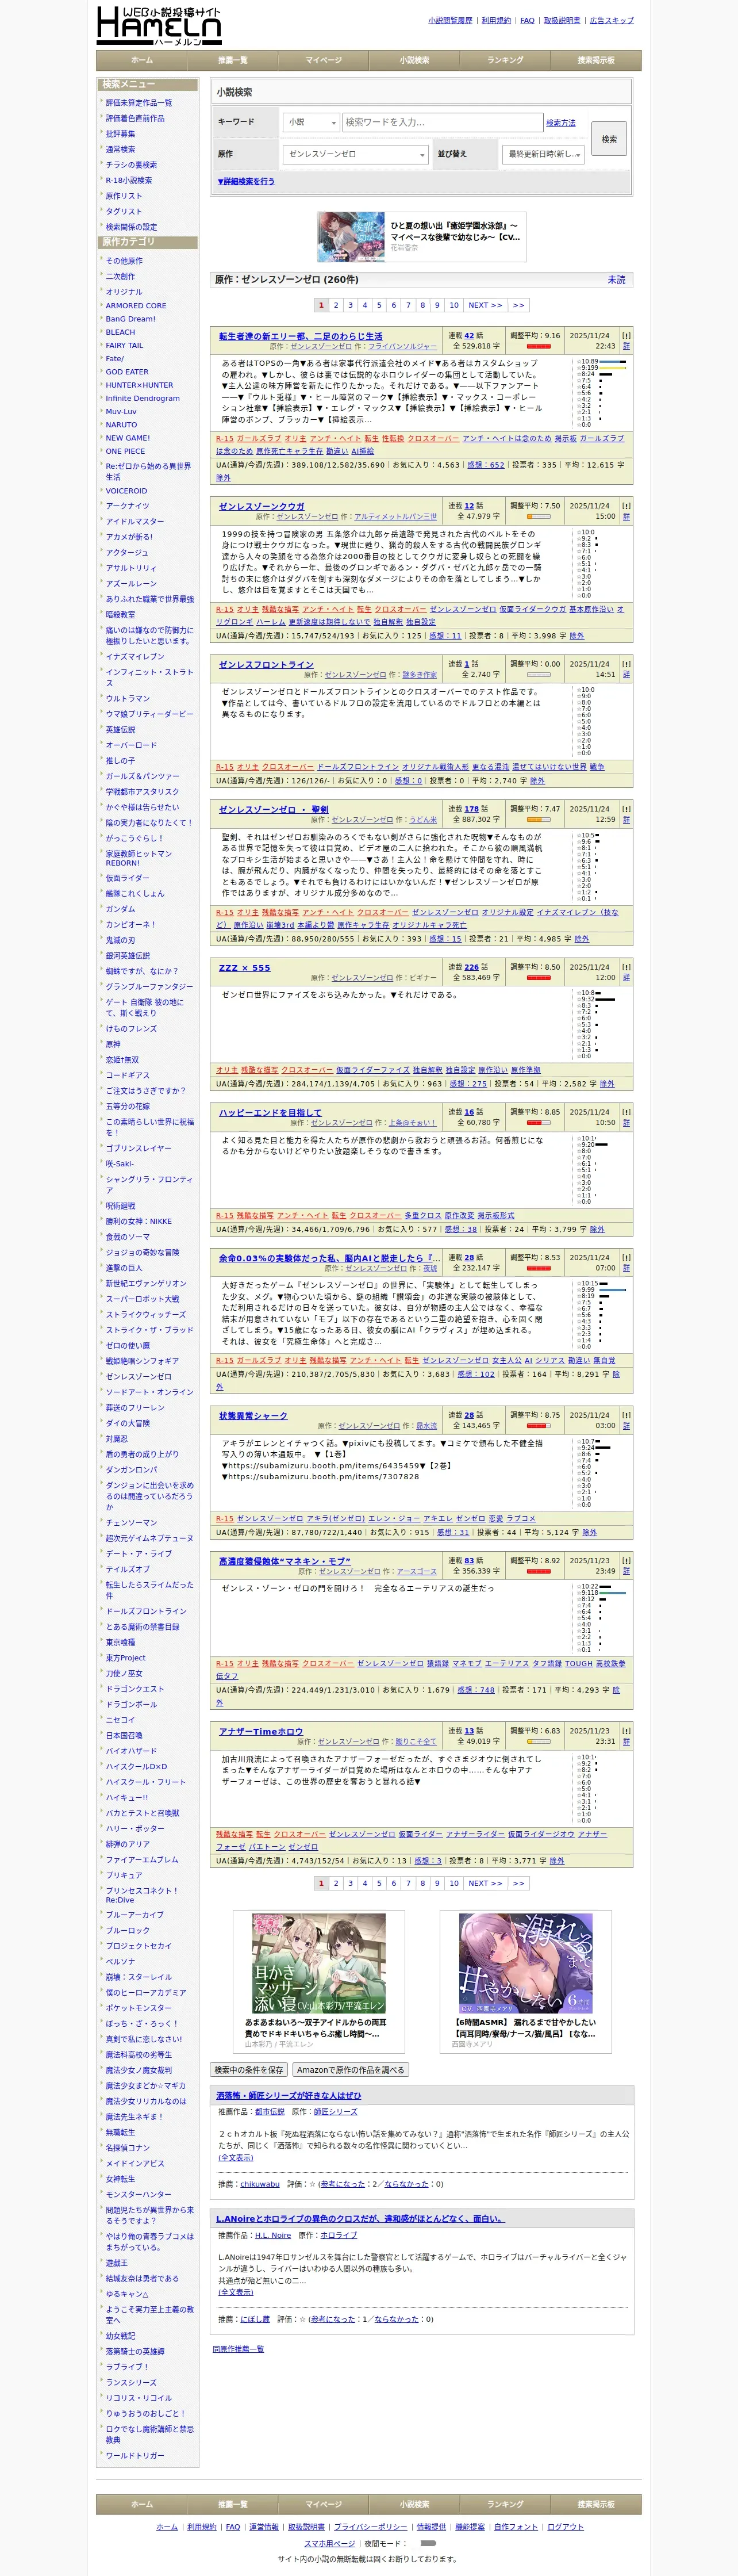Screen dimensions: 738x2576
Task: Select タグリスト in search menu
Action: 124,212
